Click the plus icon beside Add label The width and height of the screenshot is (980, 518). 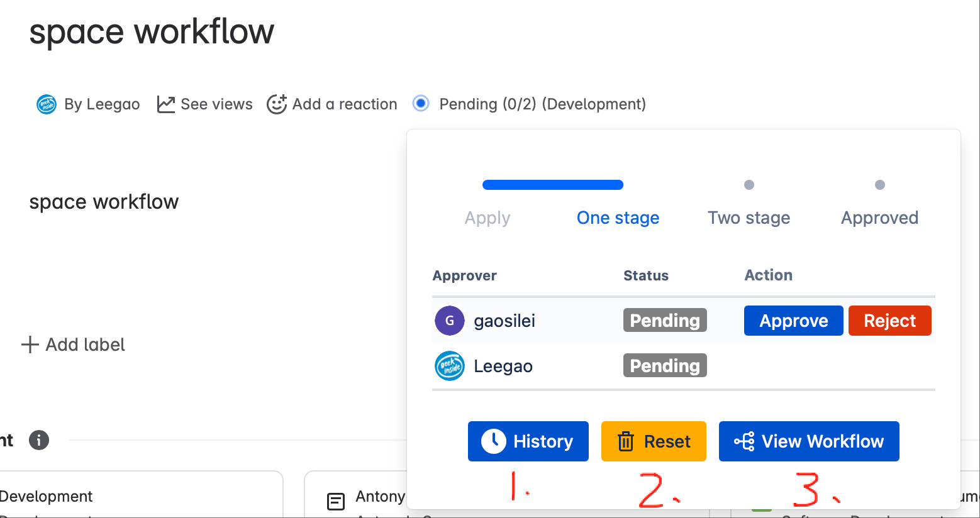pos(30,344)
